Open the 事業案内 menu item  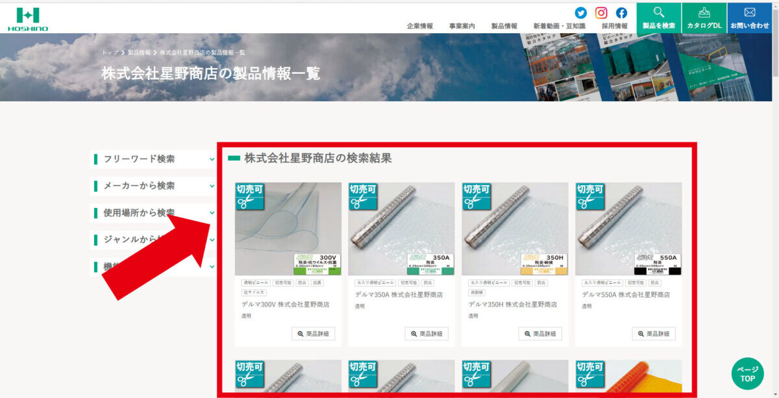click(x=462, y=26)
